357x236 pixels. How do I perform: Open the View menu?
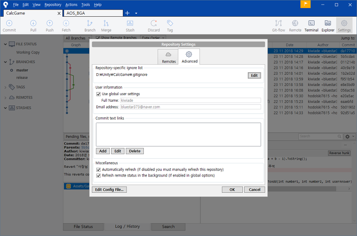point(36,5)
